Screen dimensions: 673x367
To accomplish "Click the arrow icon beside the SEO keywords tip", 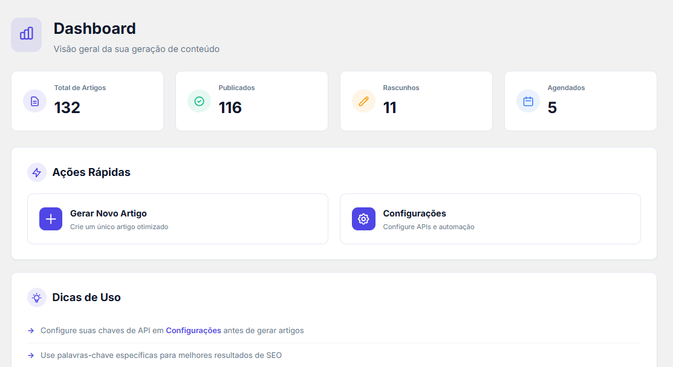I will tap(31, 356).
